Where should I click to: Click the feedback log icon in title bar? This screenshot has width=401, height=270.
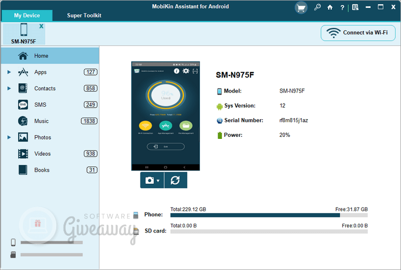(355, 7)
